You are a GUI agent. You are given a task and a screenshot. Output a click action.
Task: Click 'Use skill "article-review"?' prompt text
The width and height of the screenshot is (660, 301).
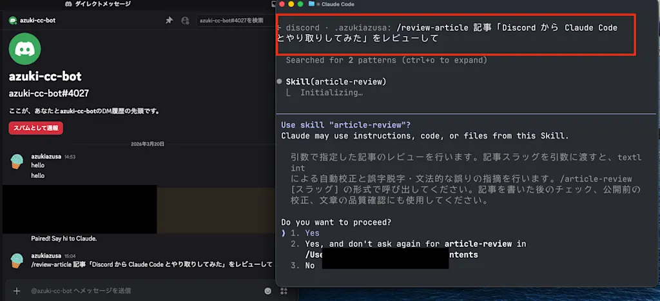[345, 125]
